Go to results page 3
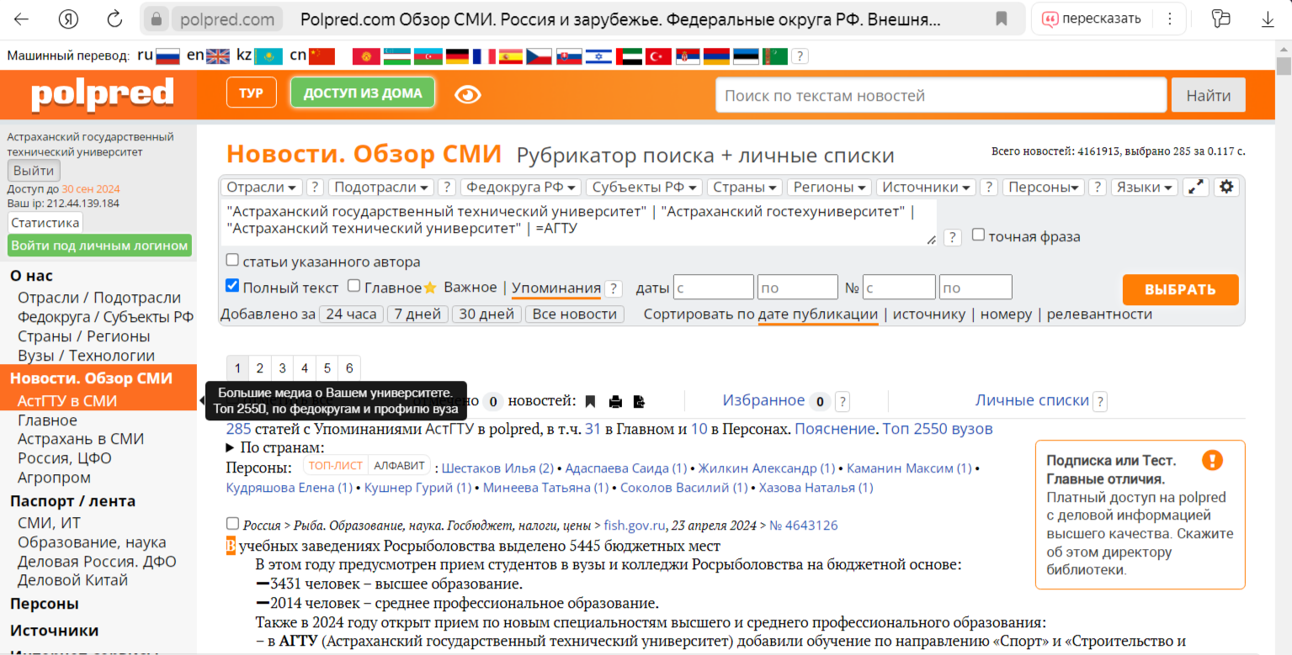 pos(282,368)
